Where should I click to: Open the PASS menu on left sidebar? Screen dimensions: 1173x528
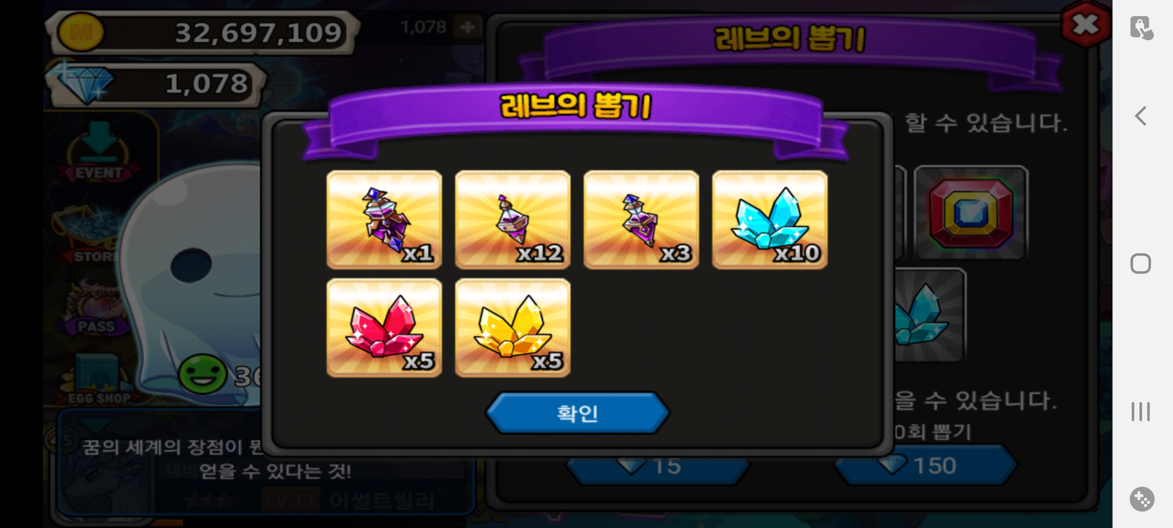pos(96,308)
